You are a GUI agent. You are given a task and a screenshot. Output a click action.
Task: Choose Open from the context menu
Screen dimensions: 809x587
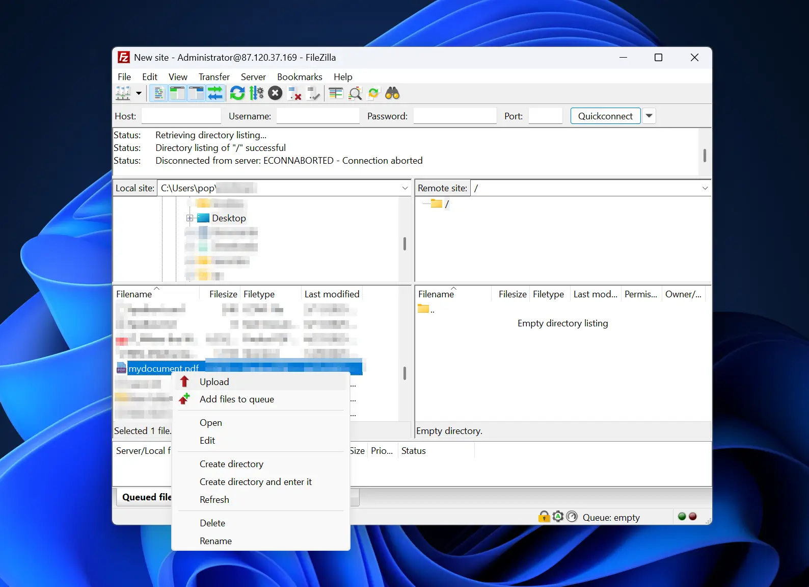point(261,423)
